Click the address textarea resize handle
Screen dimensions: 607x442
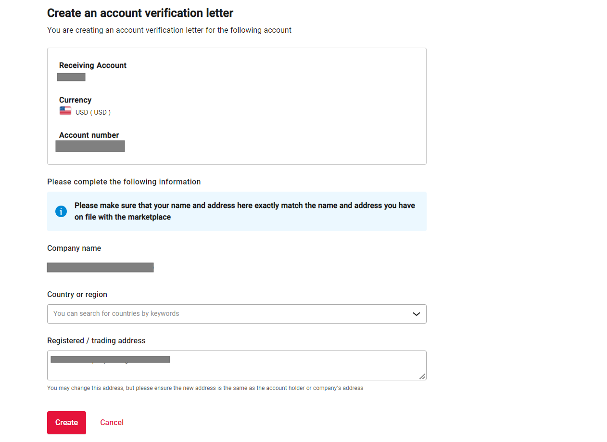click(422, 377)
